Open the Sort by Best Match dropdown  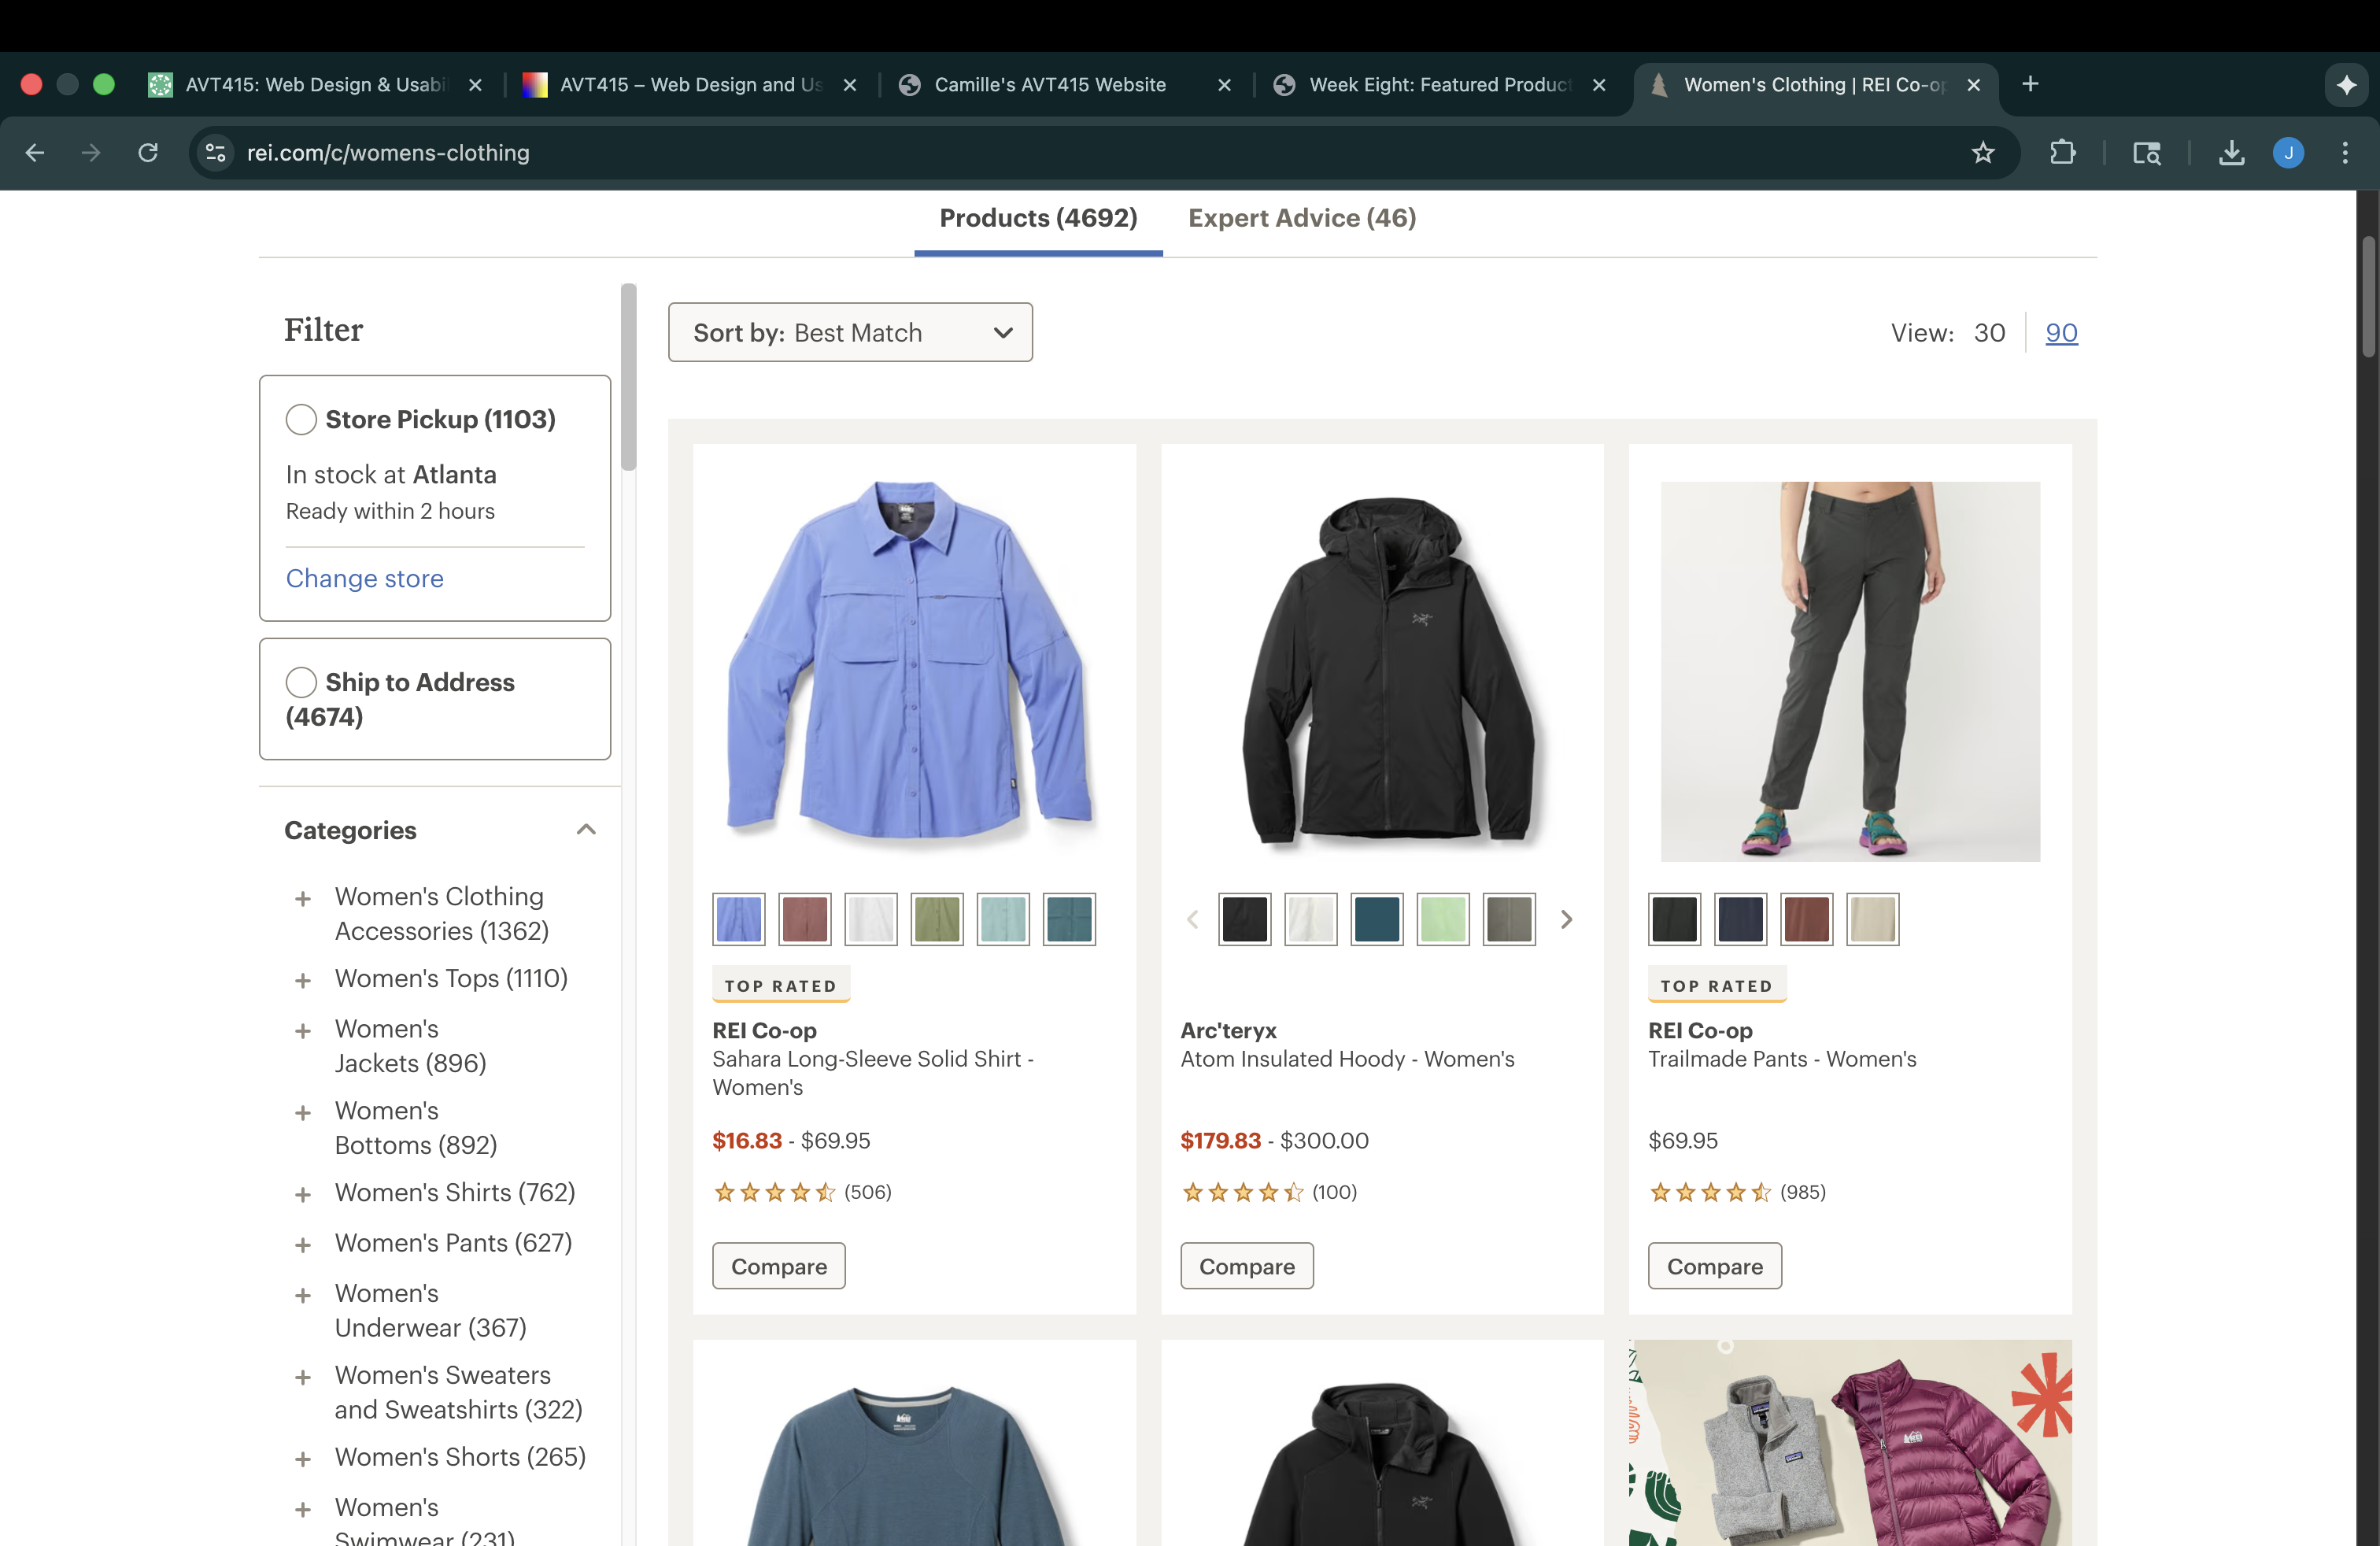(x=850, y=333)
